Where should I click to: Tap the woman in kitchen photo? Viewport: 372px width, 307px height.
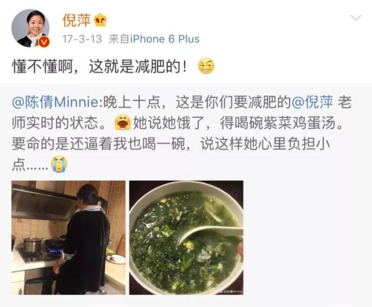pos(83,240)
